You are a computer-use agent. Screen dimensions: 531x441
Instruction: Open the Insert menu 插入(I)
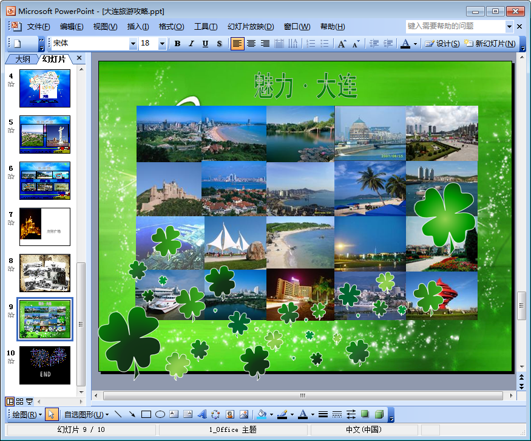(x=138, y=27)
